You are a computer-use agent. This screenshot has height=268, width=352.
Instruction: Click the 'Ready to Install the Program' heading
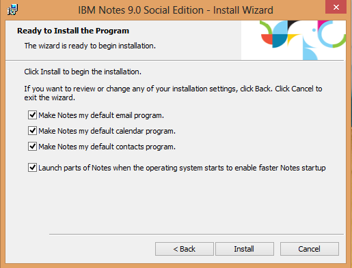[x=73, y=31]
